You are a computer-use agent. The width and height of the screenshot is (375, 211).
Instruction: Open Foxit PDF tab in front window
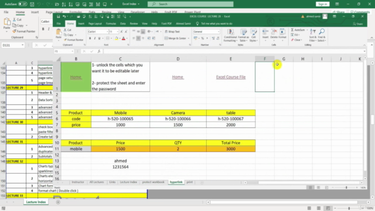click(x=166, y=23)
